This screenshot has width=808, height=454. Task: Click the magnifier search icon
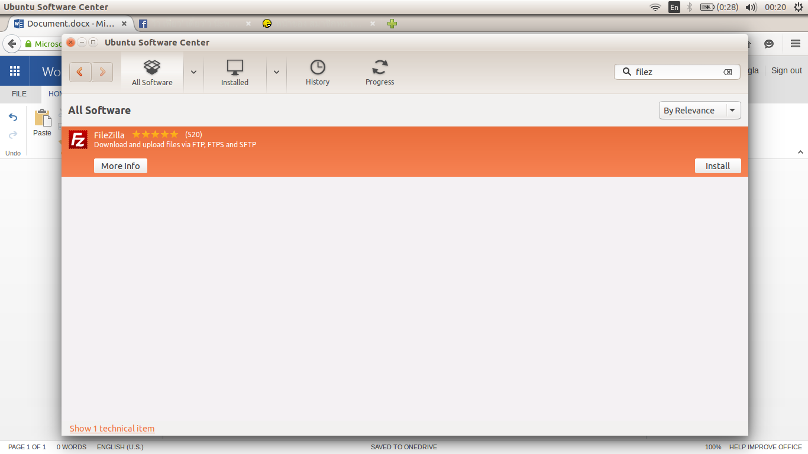626,72
